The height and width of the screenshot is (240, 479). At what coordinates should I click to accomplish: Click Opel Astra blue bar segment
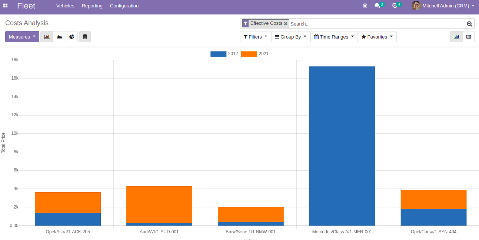(x=68, y=219)
